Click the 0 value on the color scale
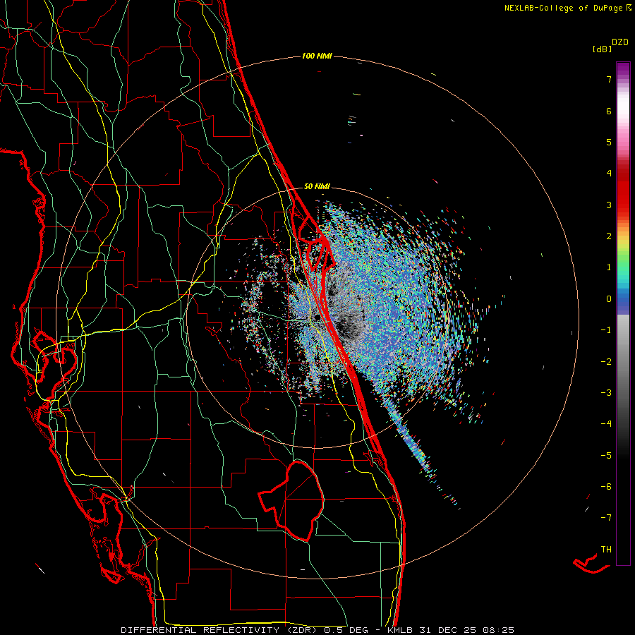 point(609,299)
